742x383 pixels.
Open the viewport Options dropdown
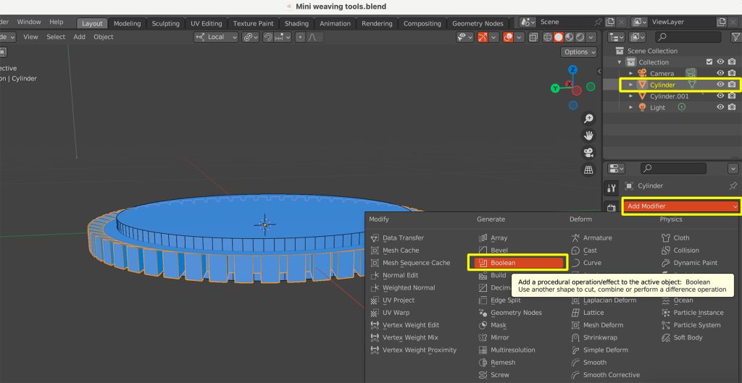(x=579, y=52)
